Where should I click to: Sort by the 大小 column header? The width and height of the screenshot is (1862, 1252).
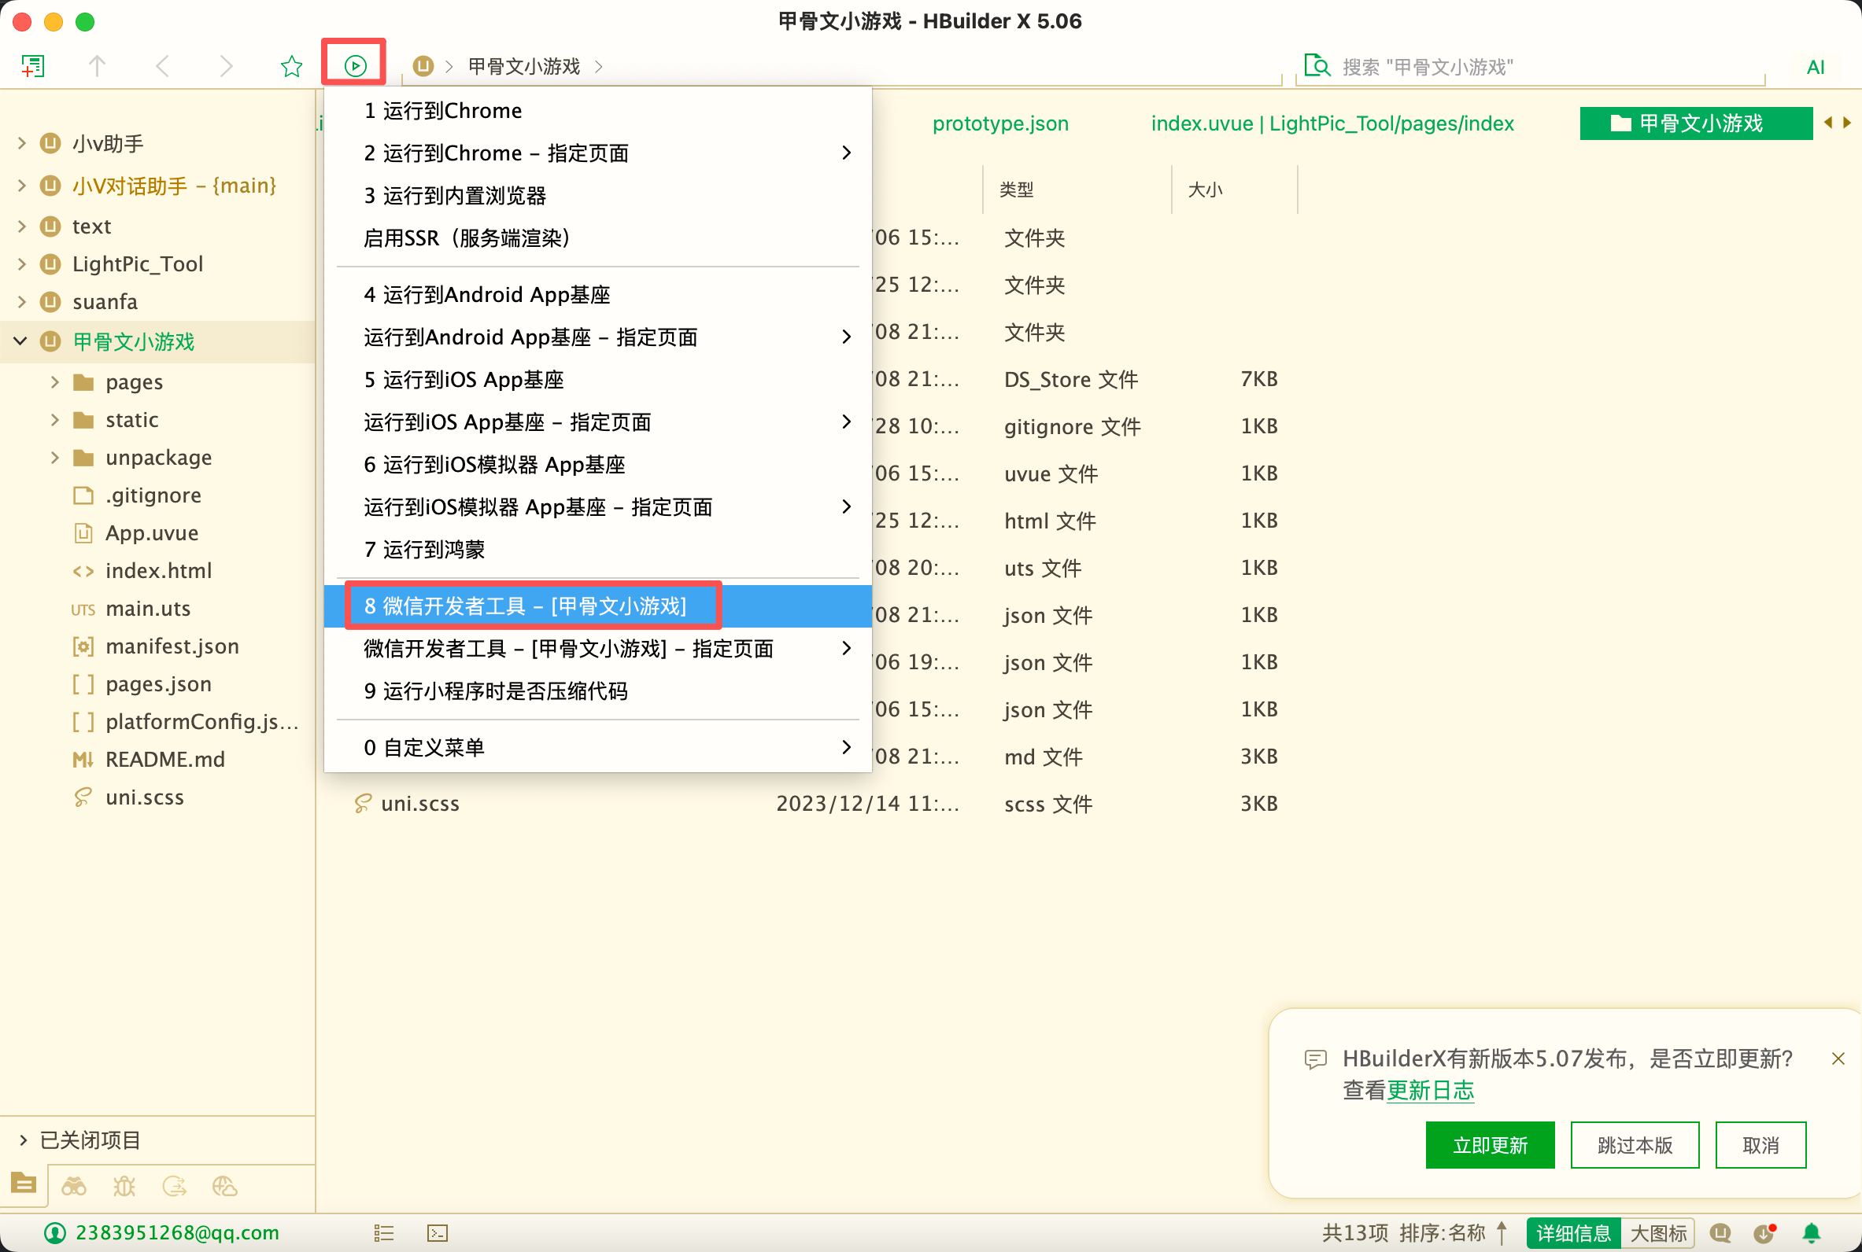(x=1234, y=190)
